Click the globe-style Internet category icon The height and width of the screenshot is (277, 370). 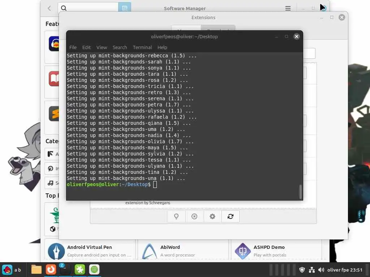[51, 169]
